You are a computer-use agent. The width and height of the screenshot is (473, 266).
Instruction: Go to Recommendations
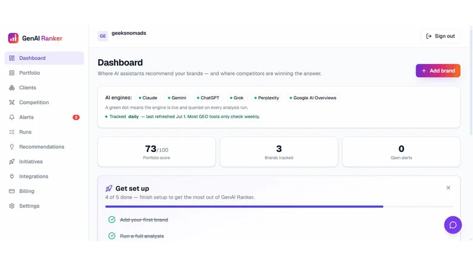click(x=44, y=147)
